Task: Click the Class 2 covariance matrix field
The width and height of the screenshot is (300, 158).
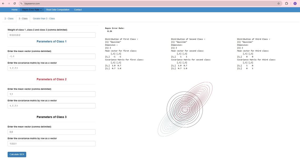Action: 51,106
